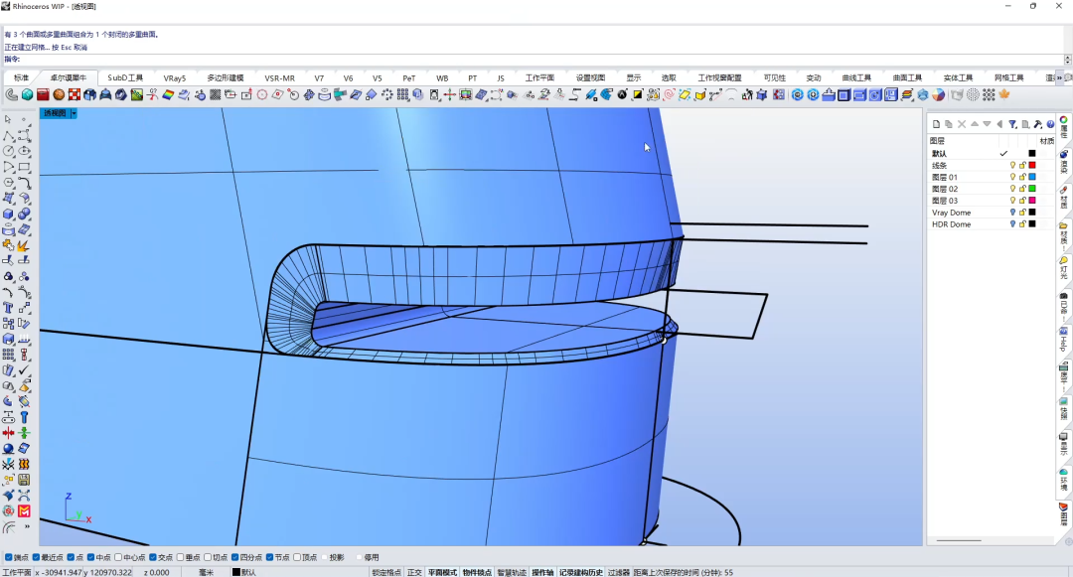Open the layer filter funnel icon

point(1012,124)
